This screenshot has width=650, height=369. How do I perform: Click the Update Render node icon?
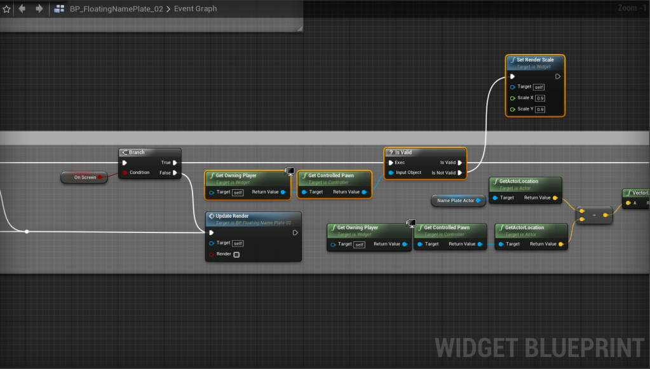click(x=212, y=216)
